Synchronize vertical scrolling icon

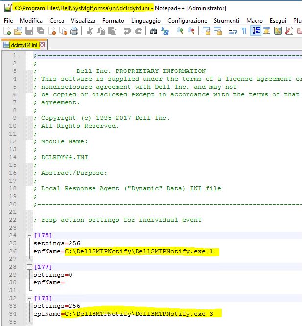coord(207,31)
